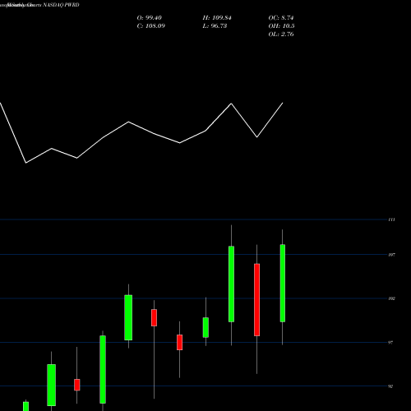Select the close value C: 108.09

pyautogui.click(x=151, y=26)
